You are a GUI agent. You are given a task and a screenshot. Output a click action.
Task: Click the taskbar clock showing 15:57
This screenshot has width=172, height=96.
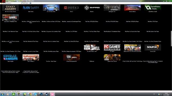pos(166,94)
